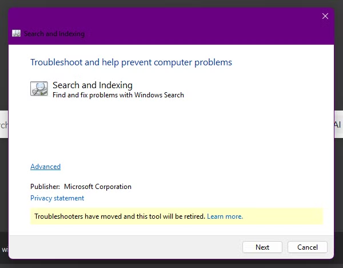
Task: Click the partially hidden search box behind dialog
Action: [x=3, y=125]
